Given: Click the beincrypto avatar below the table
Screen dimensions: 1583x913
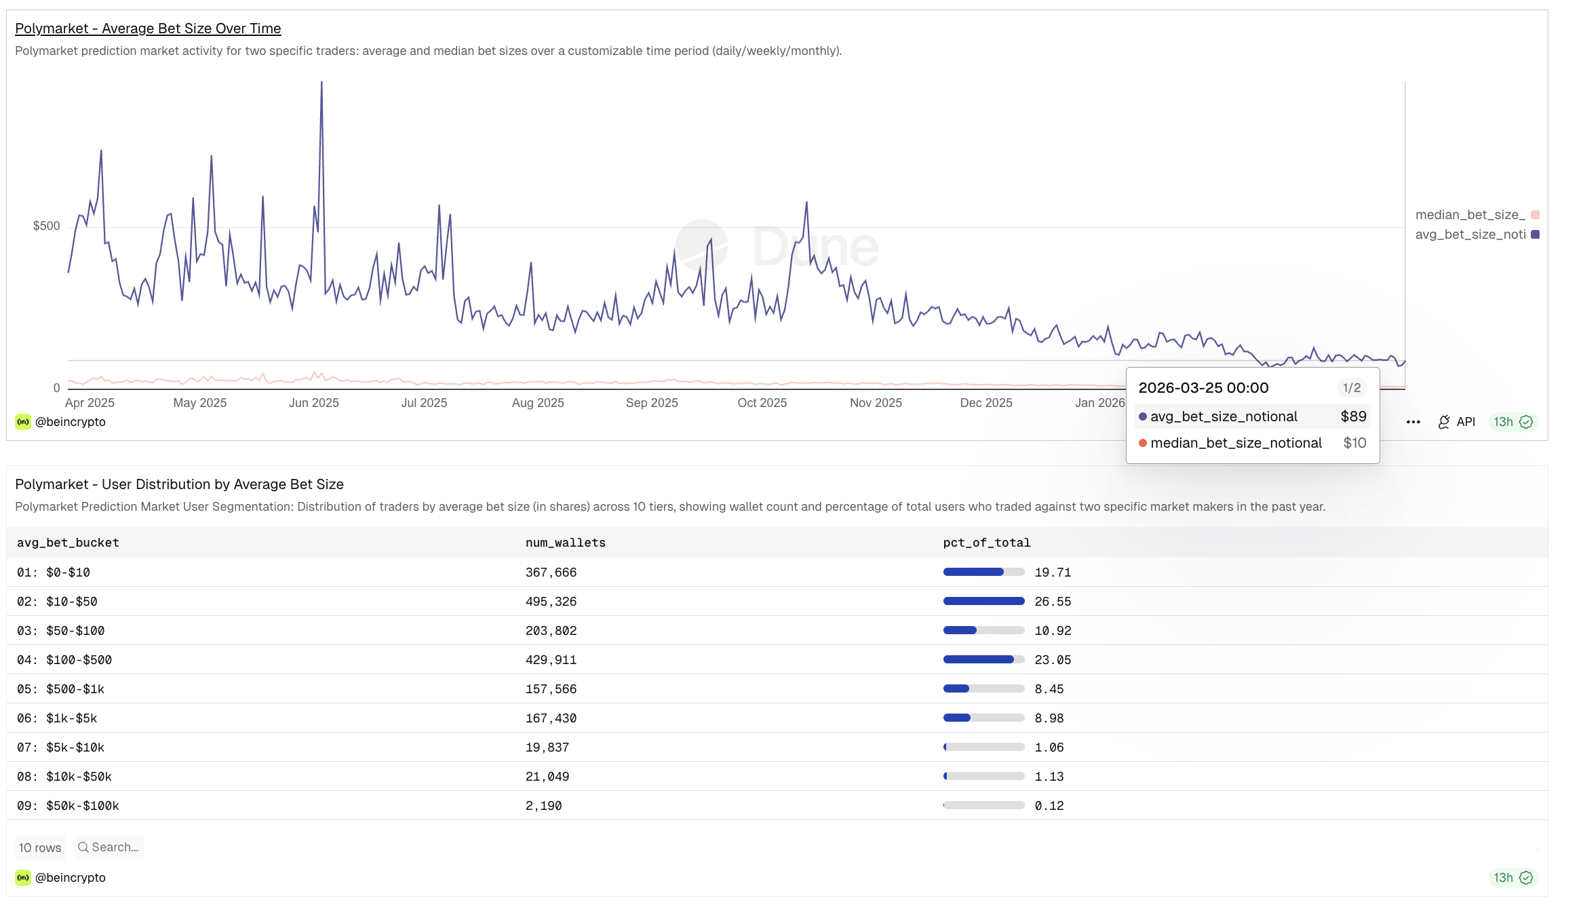Looking at the screenshot, I should pos(23,878).
